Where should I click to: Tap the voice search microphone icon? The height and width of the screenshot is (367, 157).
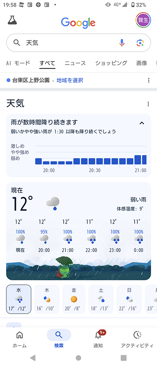click(122, 43)
